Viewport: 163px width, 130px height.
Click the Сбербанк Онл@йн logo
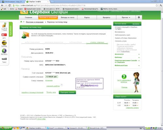[x=44, y=12]
